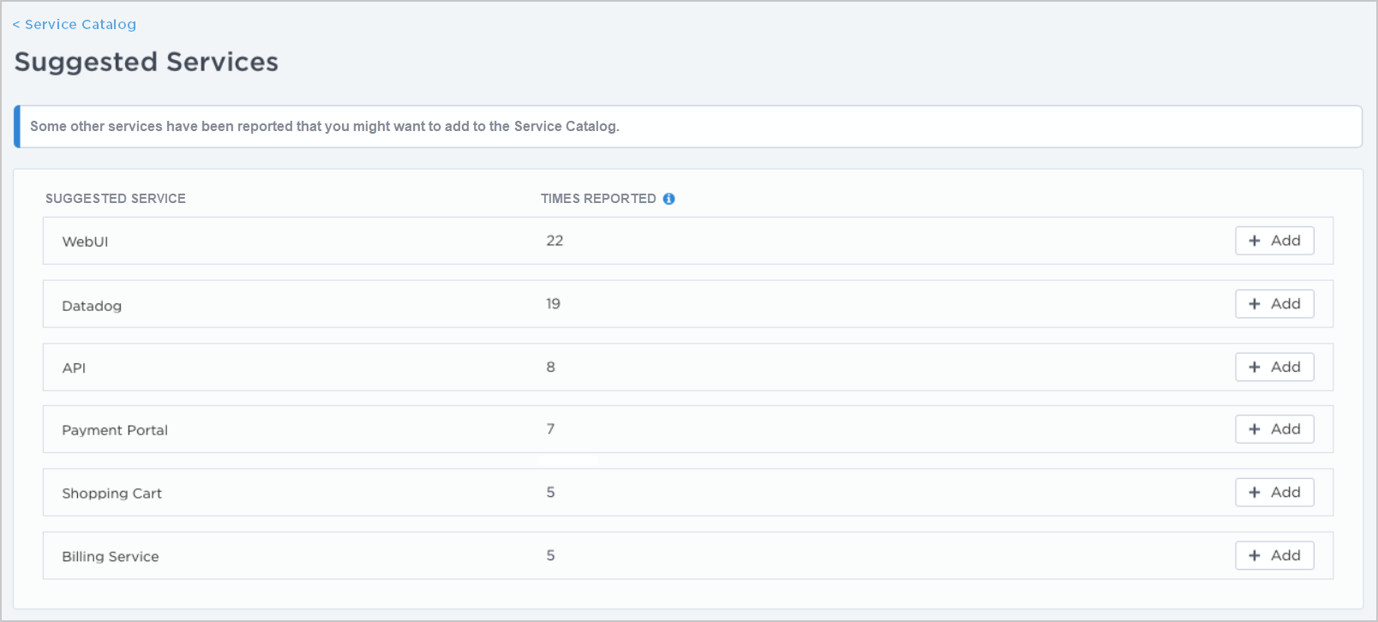Add the Datadog service
1378x622 pixels.
coord(1274,304)
